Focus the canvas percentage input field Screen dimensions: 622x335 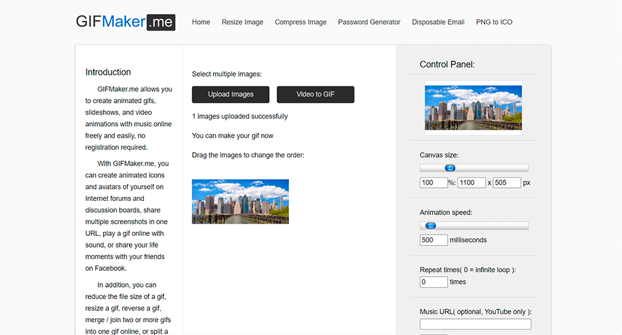coord(433,183)
